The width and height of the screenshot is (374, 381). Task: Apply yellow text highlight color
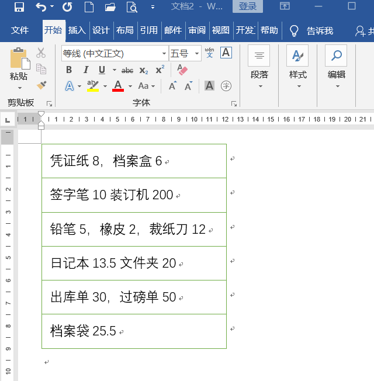click(93, 86)
